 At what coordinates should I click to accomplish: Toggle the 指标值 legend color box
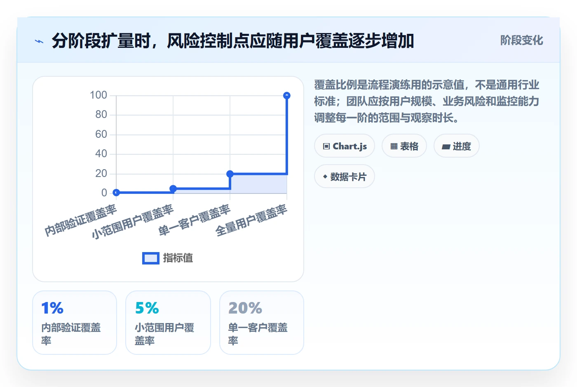tap(151, 258)
